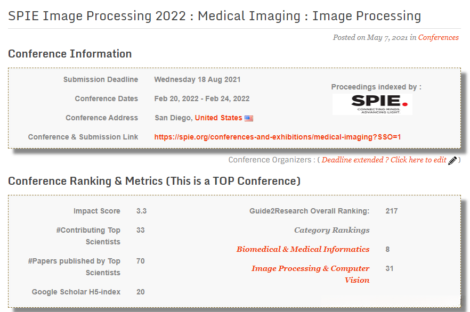The image size is (470, 312).
Task: Click the 'Proceedings indexed by' label
Action: (376, 87)
